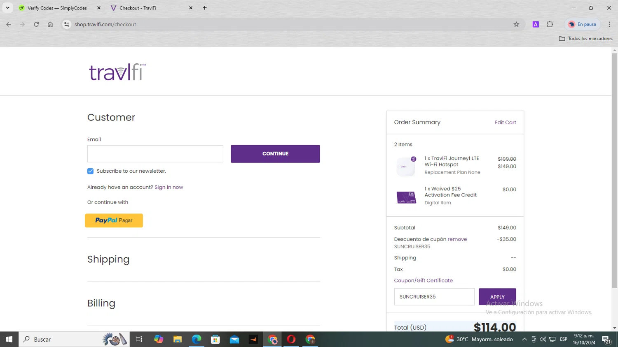
Task: Open the Edit Cart link
Action: point(505,123)
